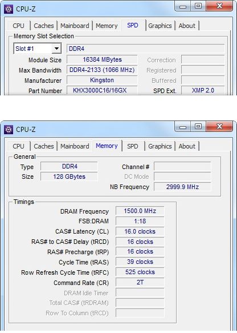Viewport: 237px width, 333px height.
Task: Minimize the SPD CPU-Z window
Action: [x=182, y=6]
